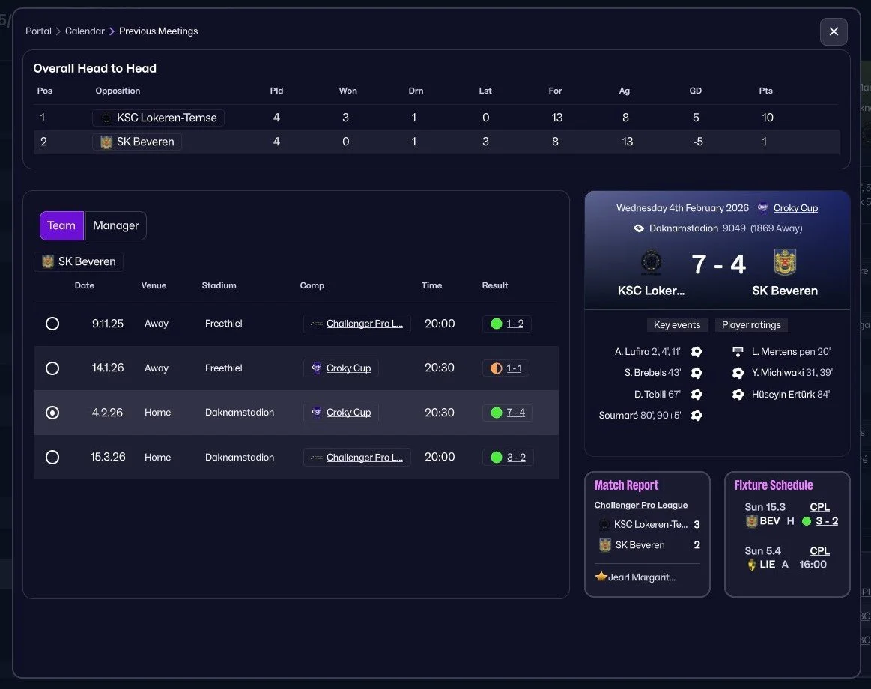
Task: Click the Croky Cup logo in match header
Action: click(763, 207)
